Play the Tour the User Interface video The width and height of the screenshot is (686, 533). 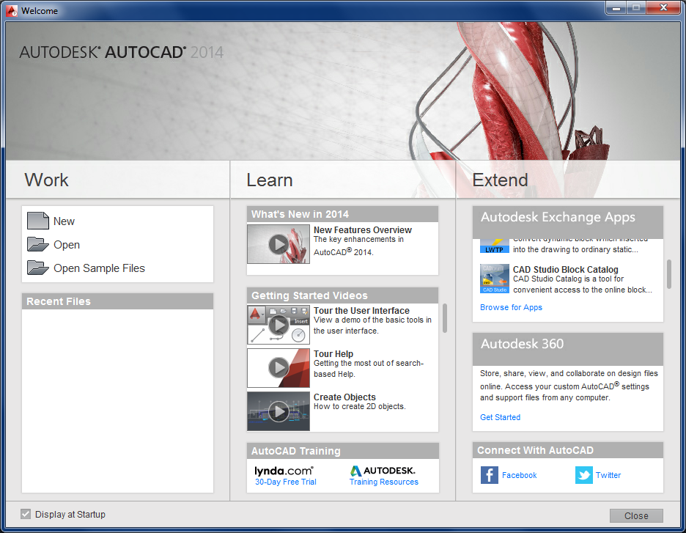coord(279,325)
